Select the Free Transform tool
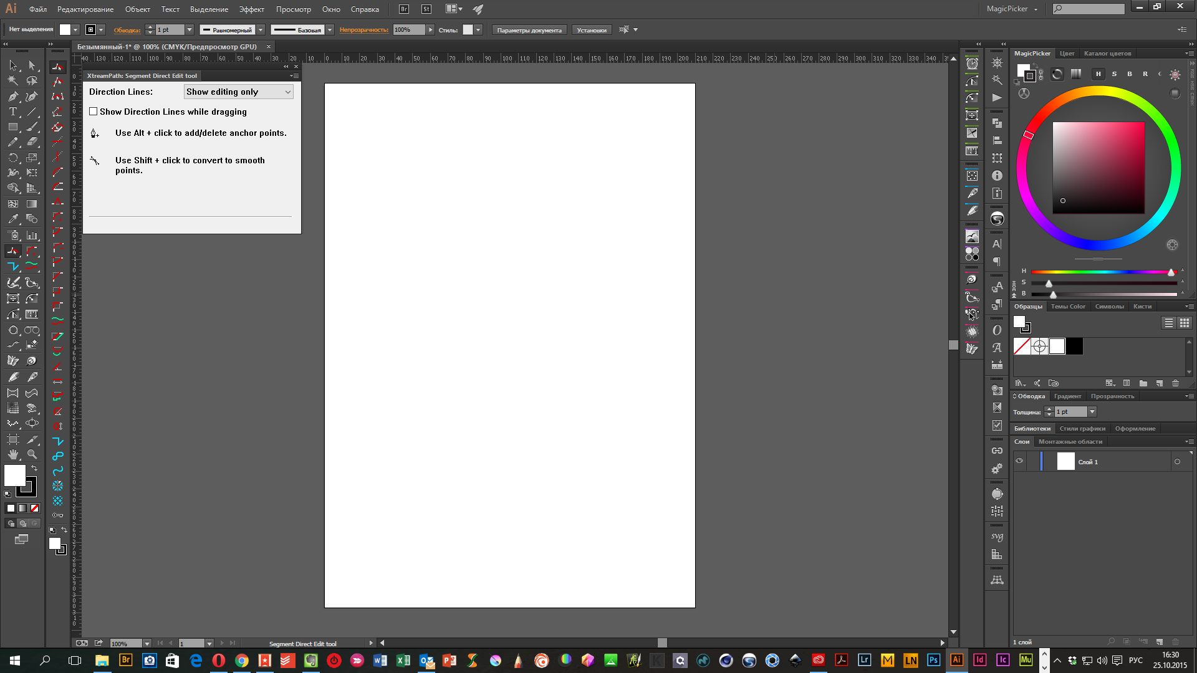The image size is (1197, 673). (x=32, y=173)
